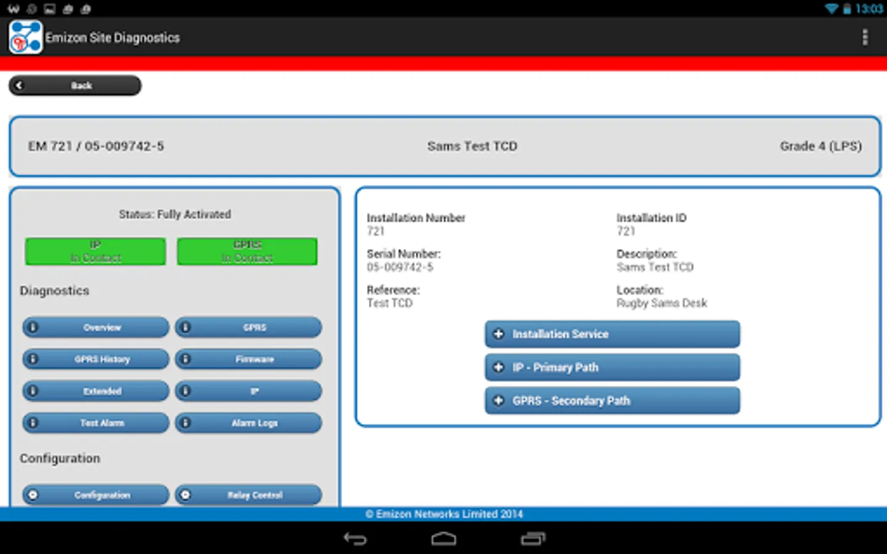Click info icon on GPRS button
Image resolution: width=887 pixels, height=554 pixels.
(x=185, y=327)
